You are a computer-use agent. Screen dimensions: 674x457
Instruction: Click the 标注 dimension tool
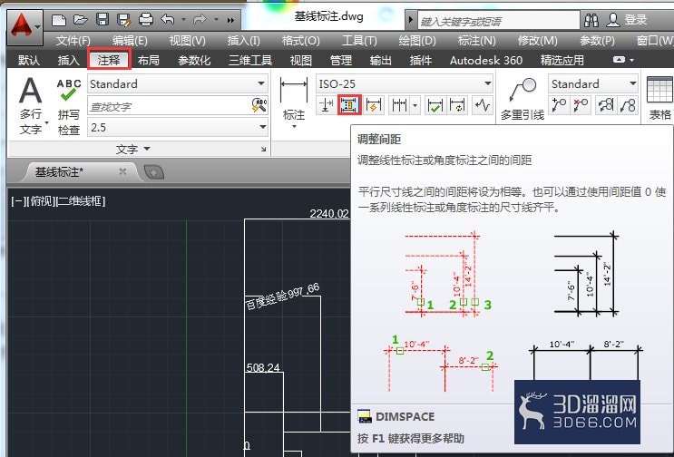click(294, 102)
